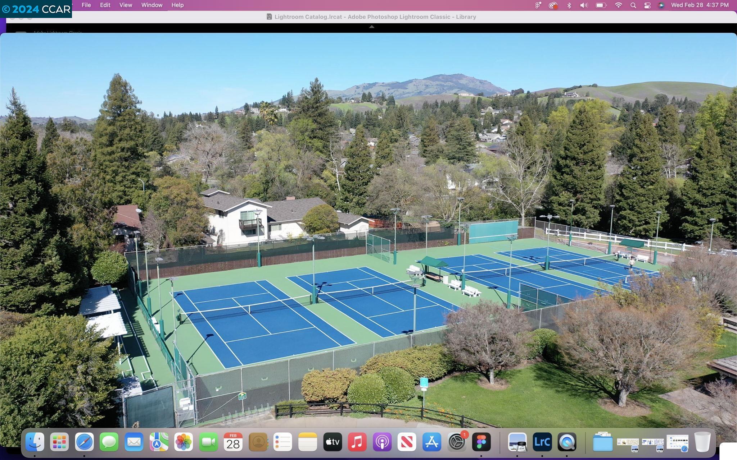Toggle the Bluetooth menu bar icon

(x=569, y=5)
